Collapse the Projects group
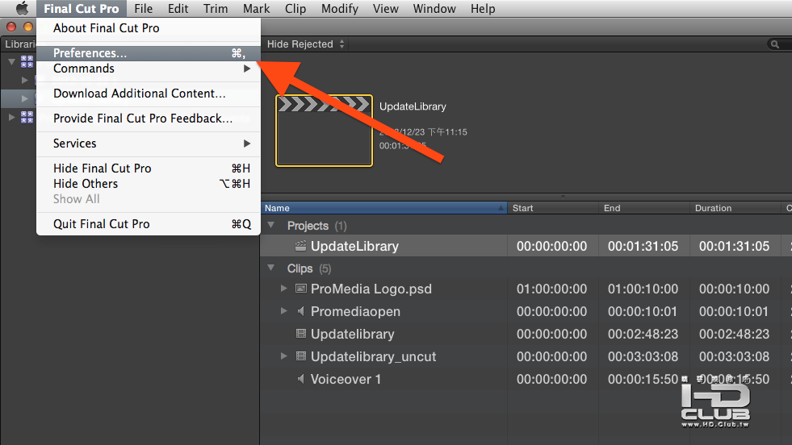 click(x=271, y=225)
